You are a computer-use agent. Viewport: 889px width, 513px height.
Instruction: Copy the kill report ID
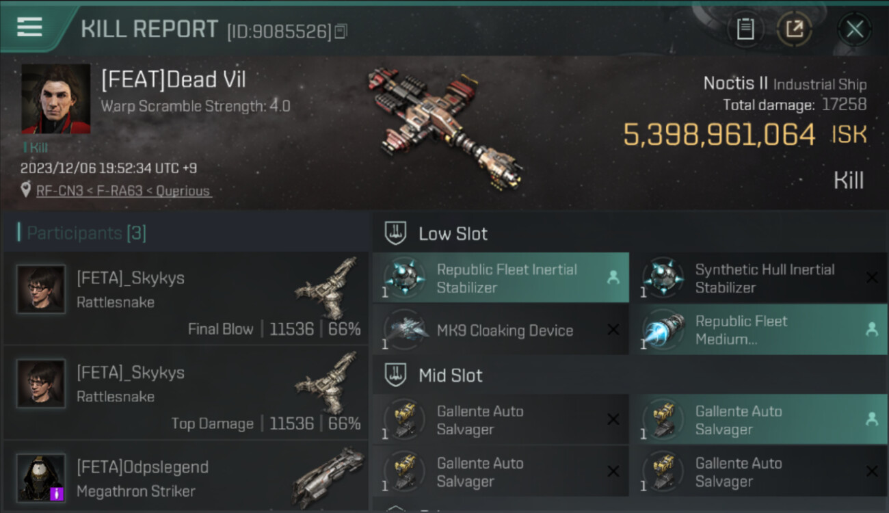[341, 31]
